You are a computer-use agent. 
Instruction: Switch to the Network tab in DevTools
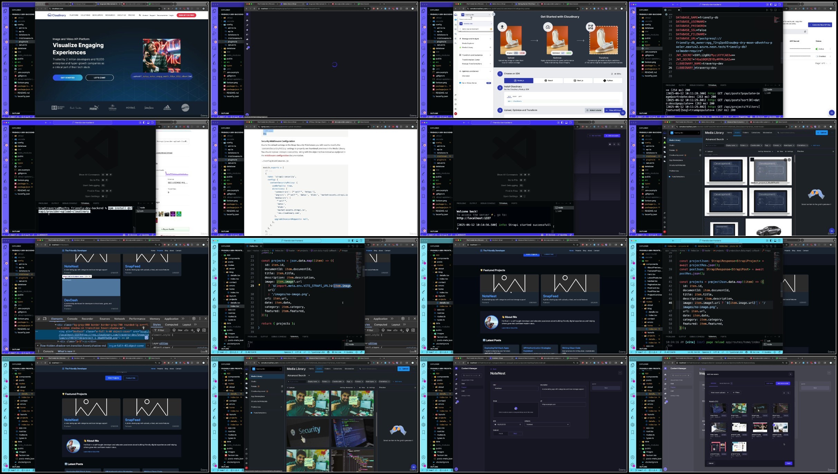pos(120,319)
